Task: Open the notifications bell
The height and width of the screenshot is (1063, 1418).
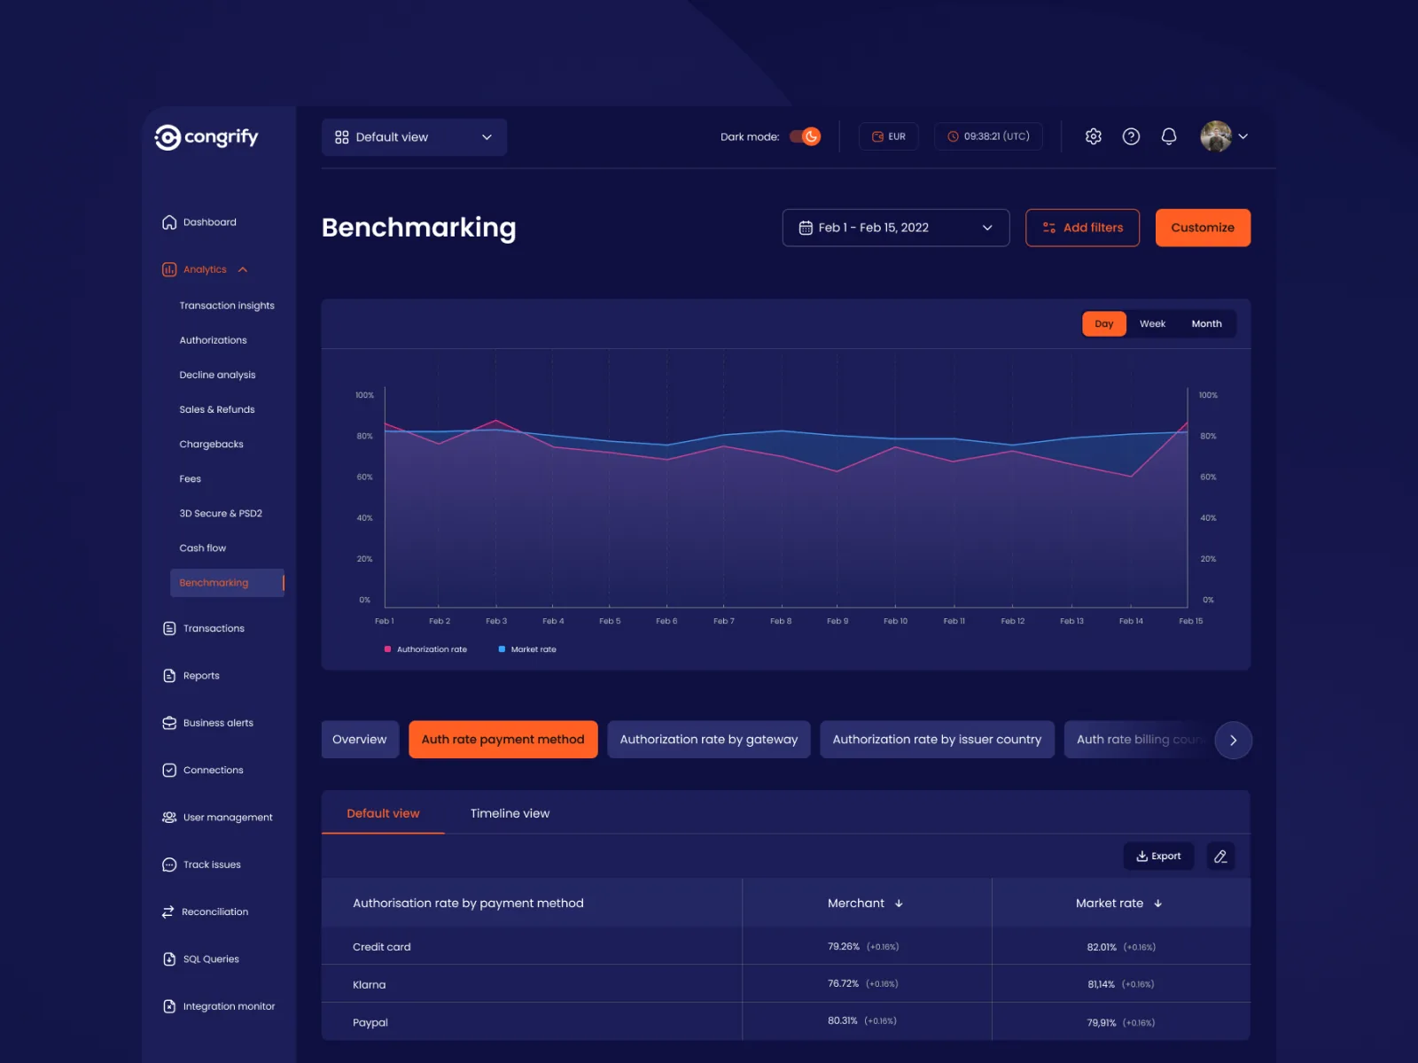Action: tap(1169, 136)
